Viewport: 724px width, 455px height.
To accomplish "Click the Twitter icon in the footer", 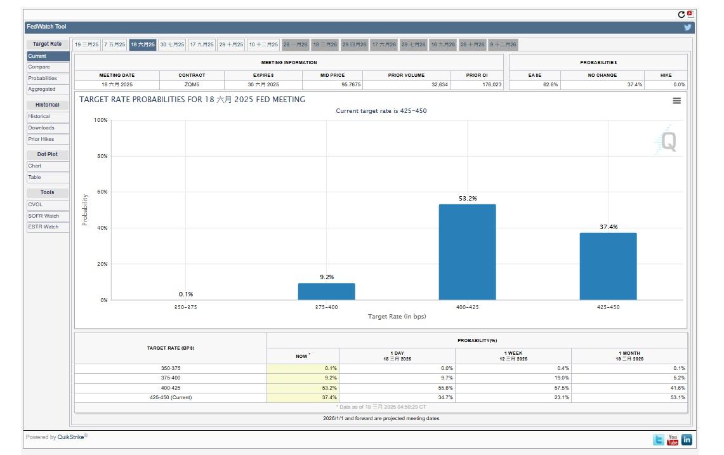I will click(658, 440).
